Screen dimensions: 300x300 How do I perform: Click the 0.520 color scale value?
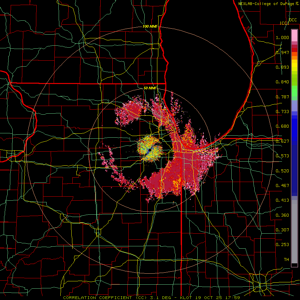[282, 171]
